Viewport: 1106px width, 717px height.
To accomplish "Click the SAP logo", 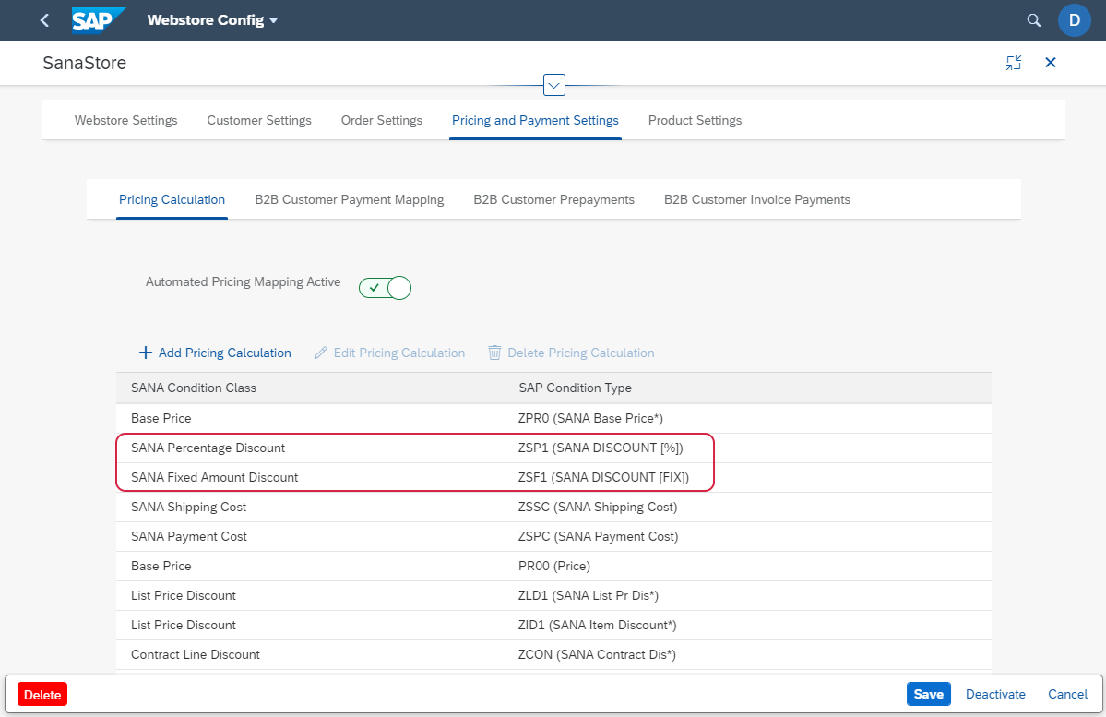I will (x=99, y=20).
